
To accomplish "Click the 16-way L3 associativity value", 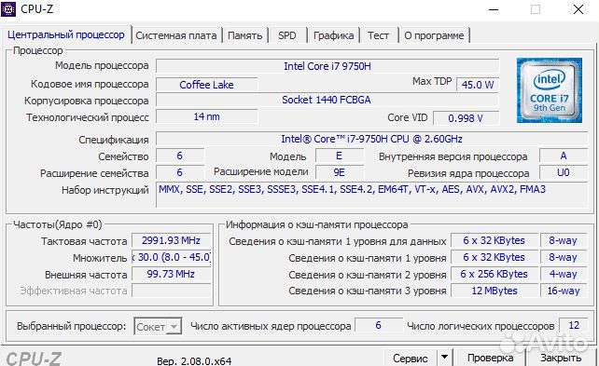I will coord(564,291).
